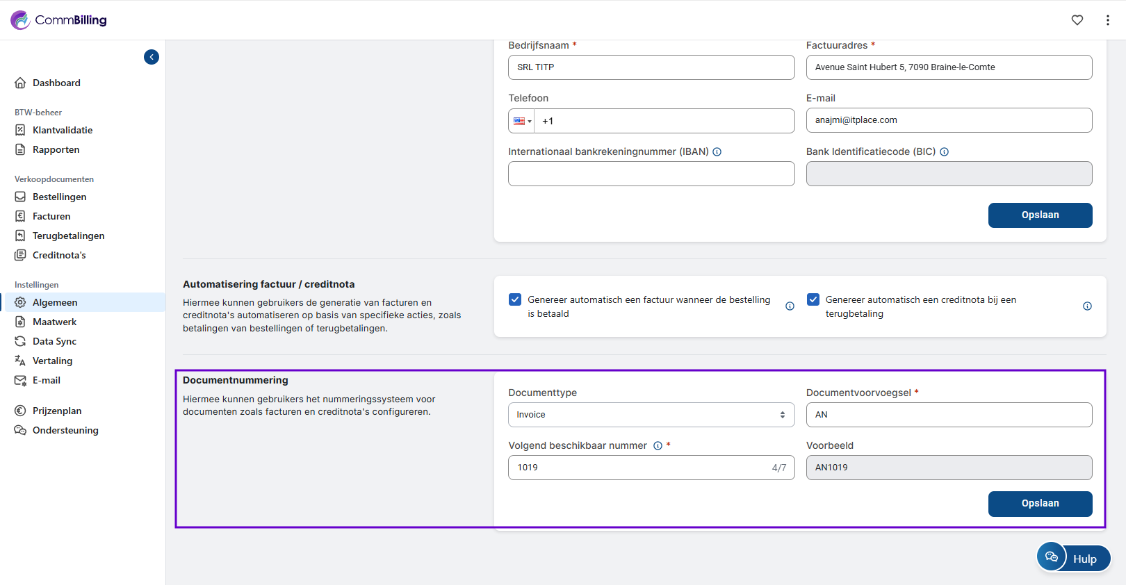This screenshot has height=585, width=1126.
Task: Open the Hulp chat widget
Action: click(x=1073, y=558)
